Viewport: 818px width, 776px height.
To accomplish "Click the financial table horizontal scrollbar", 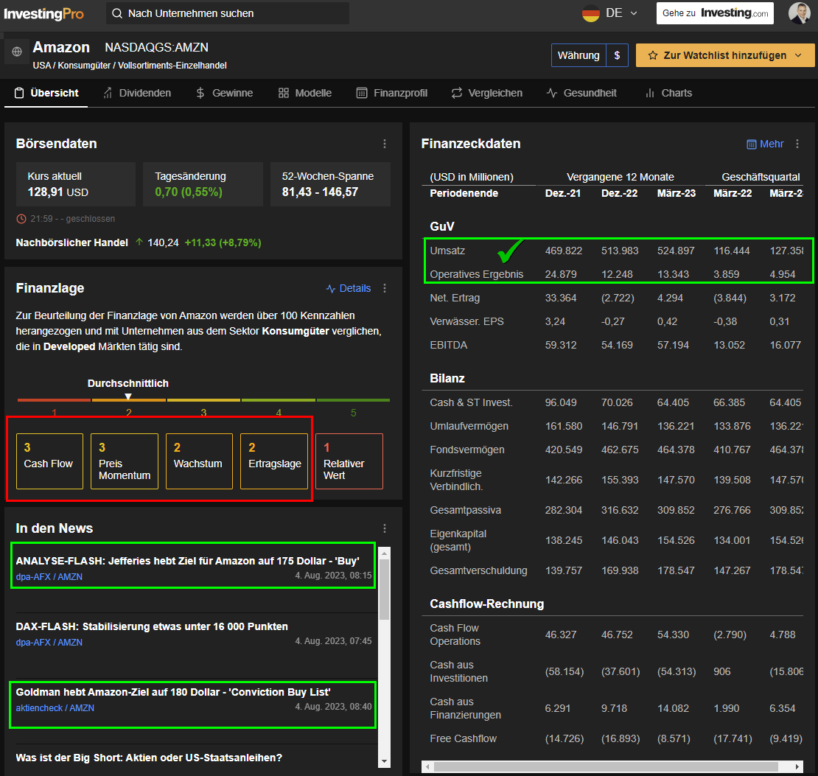I will click(606, 766).
